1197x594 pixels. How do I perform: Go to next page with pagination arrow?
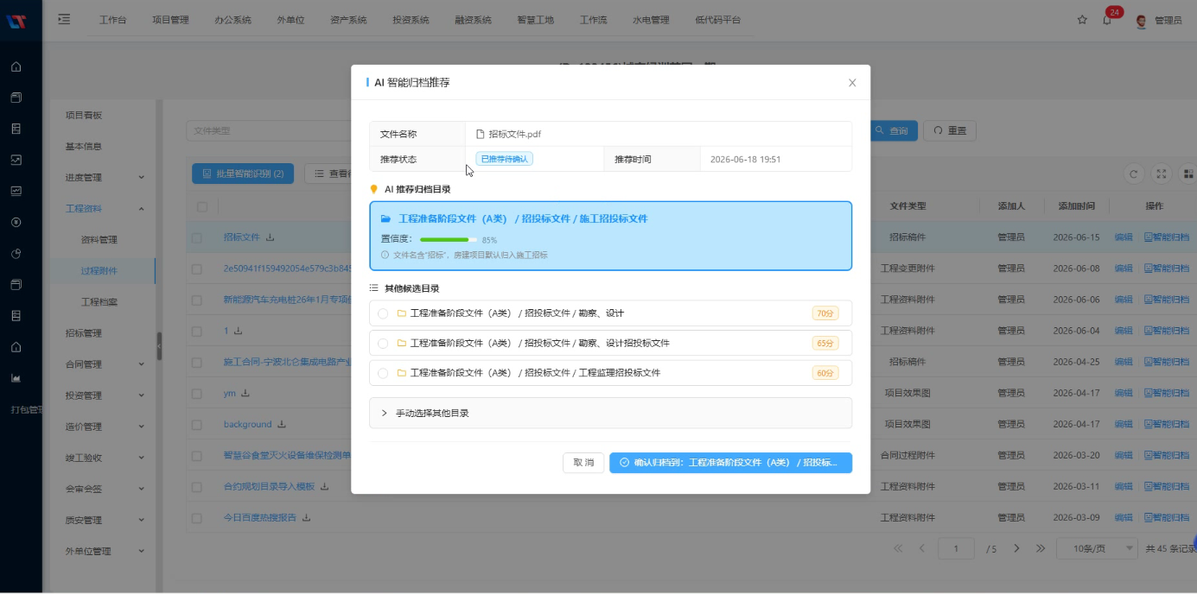1016,548
